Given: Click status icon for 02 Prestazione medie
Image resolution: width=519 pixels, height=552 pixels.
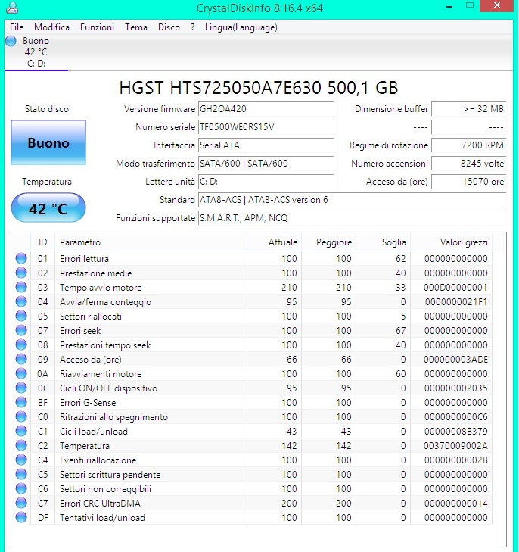Looking at the screenshot, I should pyautogui.click(x=21, y=273).
